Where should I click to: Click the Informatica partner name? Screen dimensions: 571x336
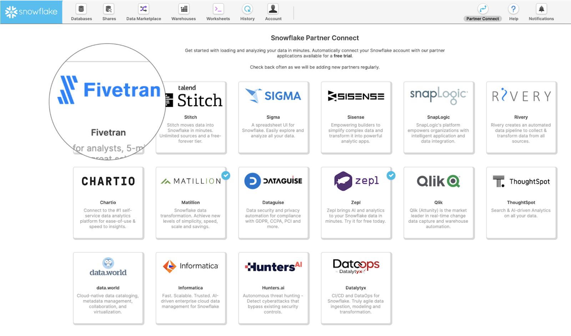pos(191,288)
